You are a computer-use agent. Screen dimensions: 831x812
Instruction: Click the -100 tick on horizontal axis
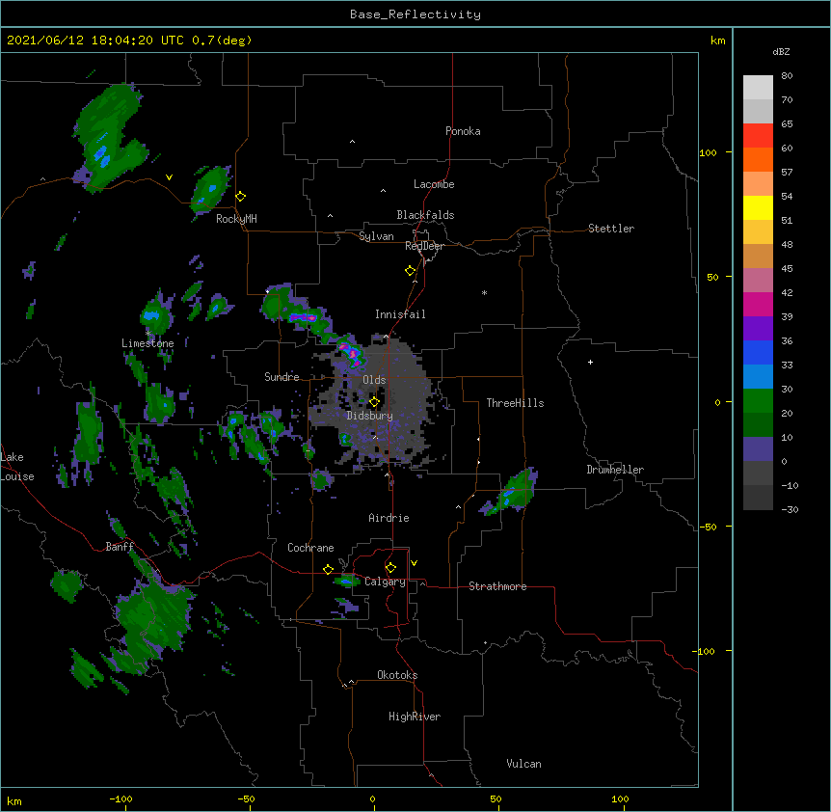pyautogui.click(x=121, y=798)
